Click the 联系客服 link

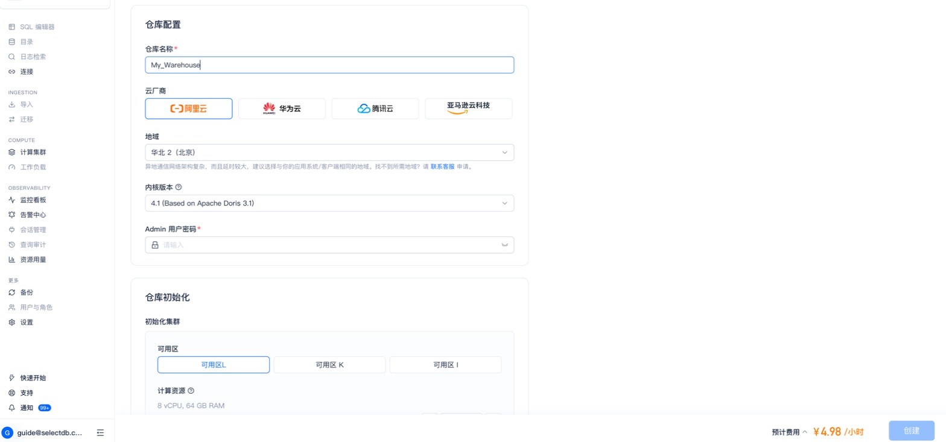[x=442, y=166]
